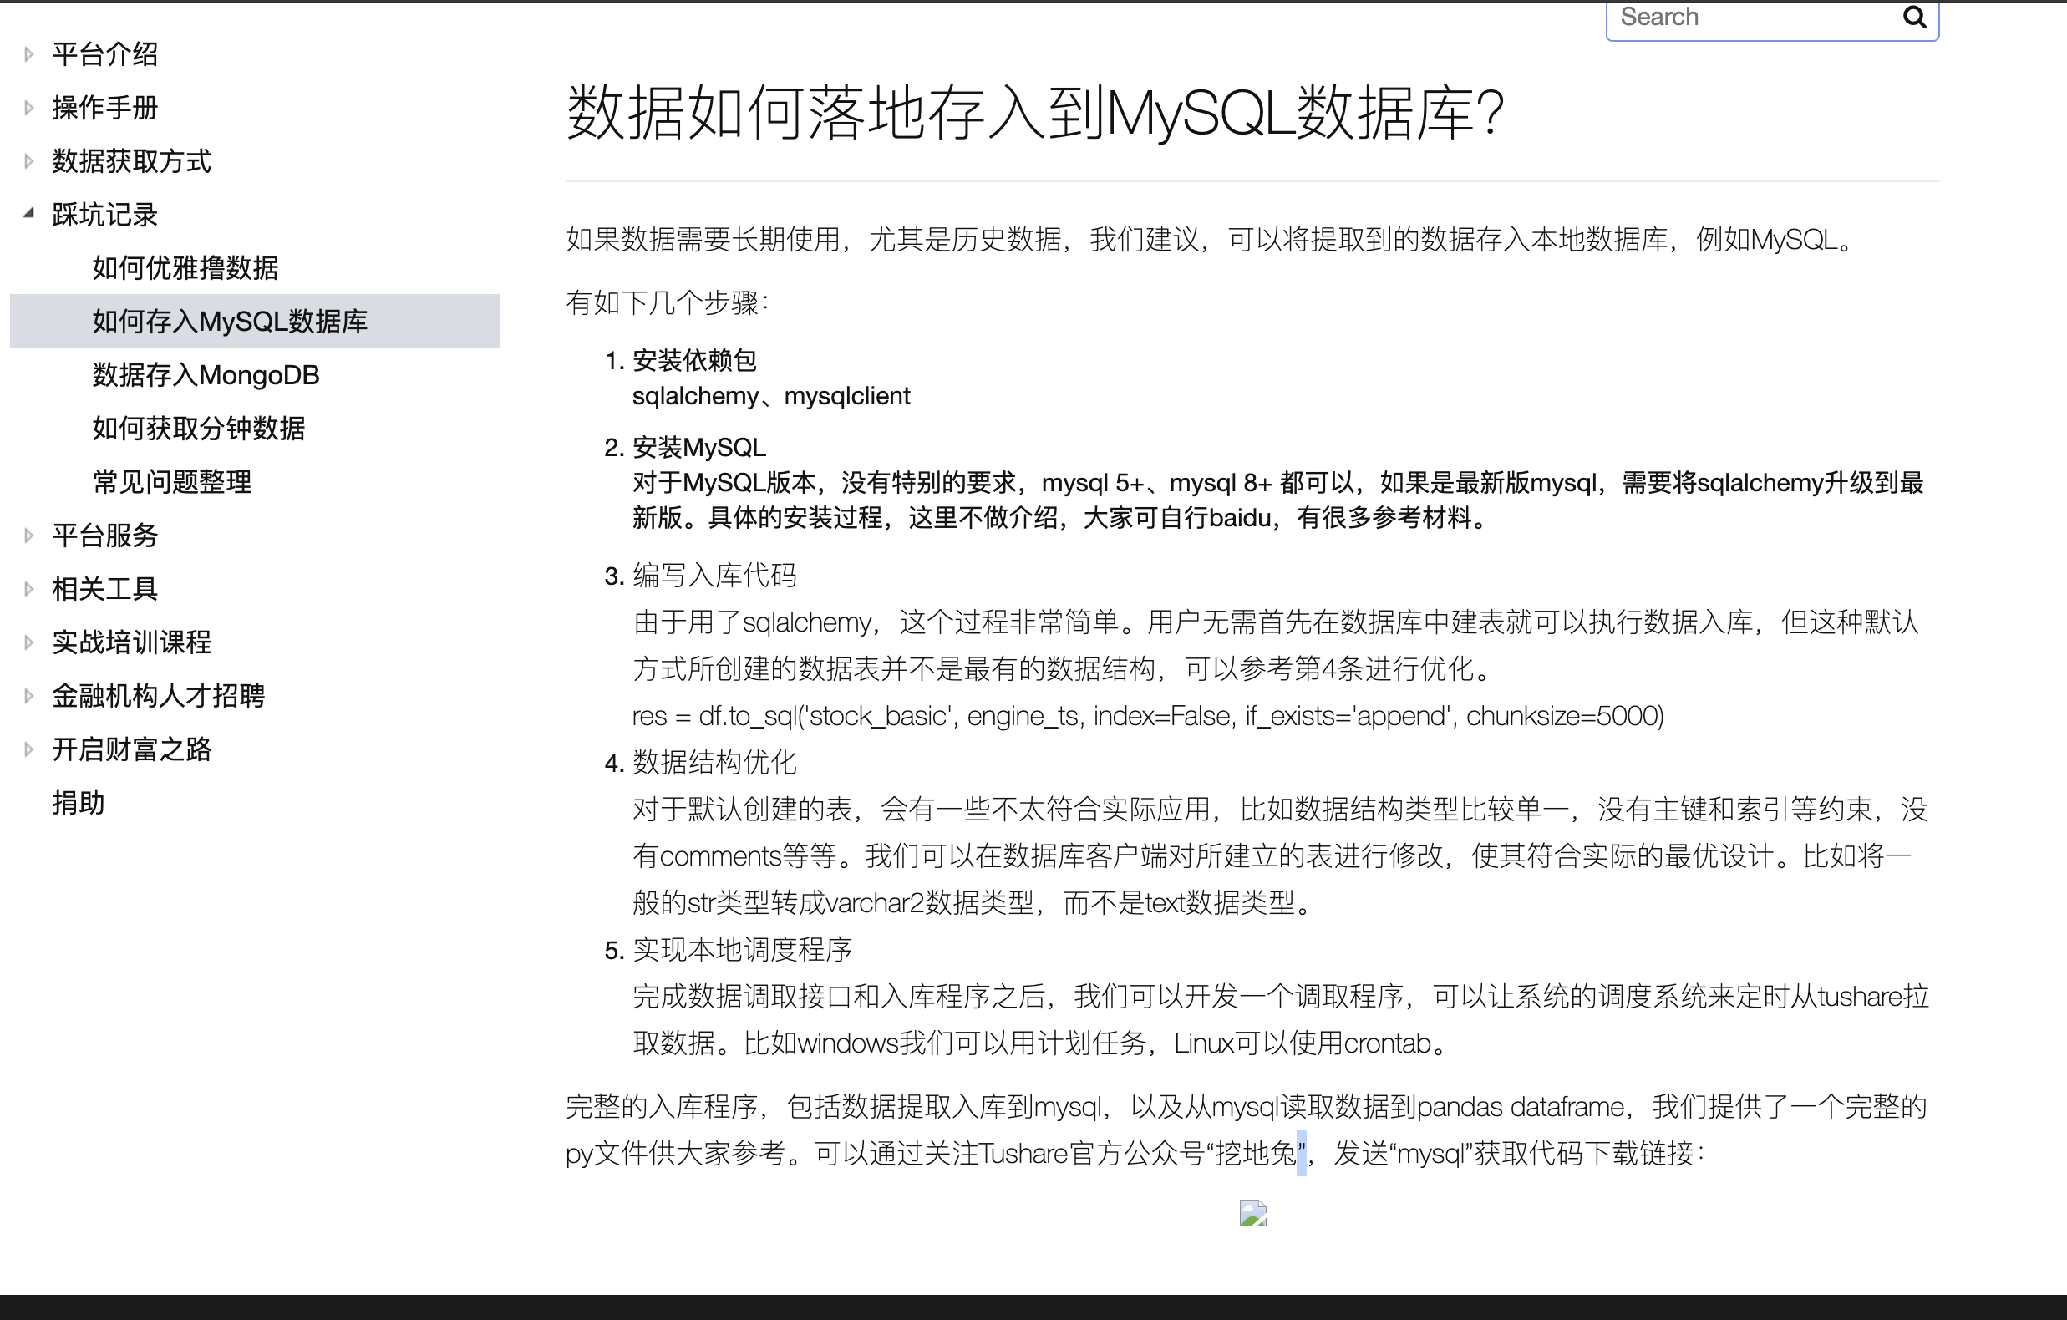The height and width of the screenshot is (1320, 2067).
Task: Click the step heading 编写入库代码
Action: [715, 575]
